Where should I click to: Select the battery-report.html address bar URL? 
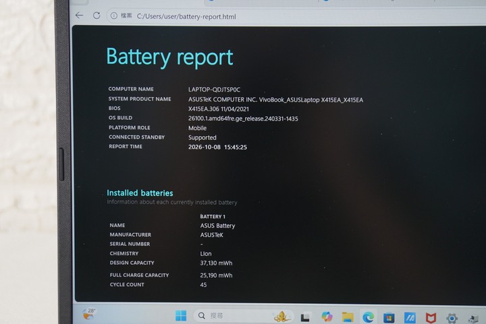[186, 16]
